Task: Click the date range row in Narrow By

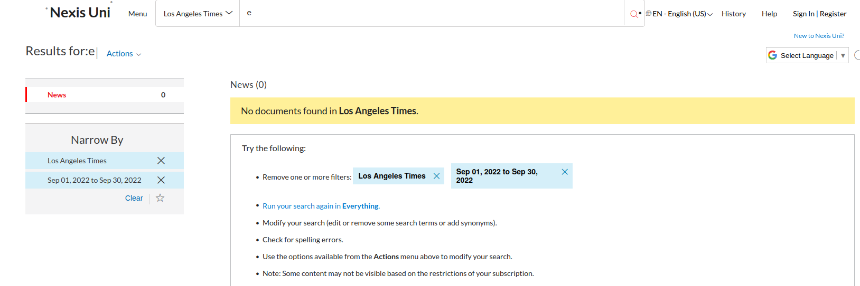Action: point(105,180)
